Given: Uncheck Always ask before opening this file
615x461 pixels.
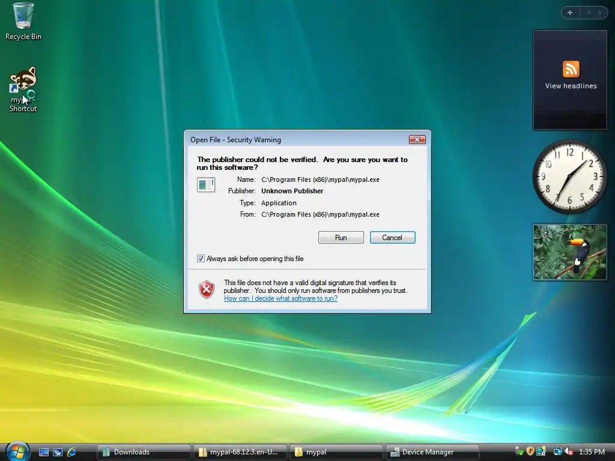Looking at the screenshot, I should pos(201,258).
